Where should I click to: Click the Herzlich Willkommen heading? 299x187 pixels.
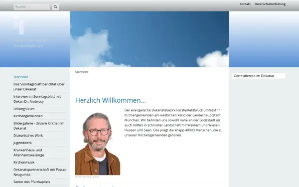point(111,100)
